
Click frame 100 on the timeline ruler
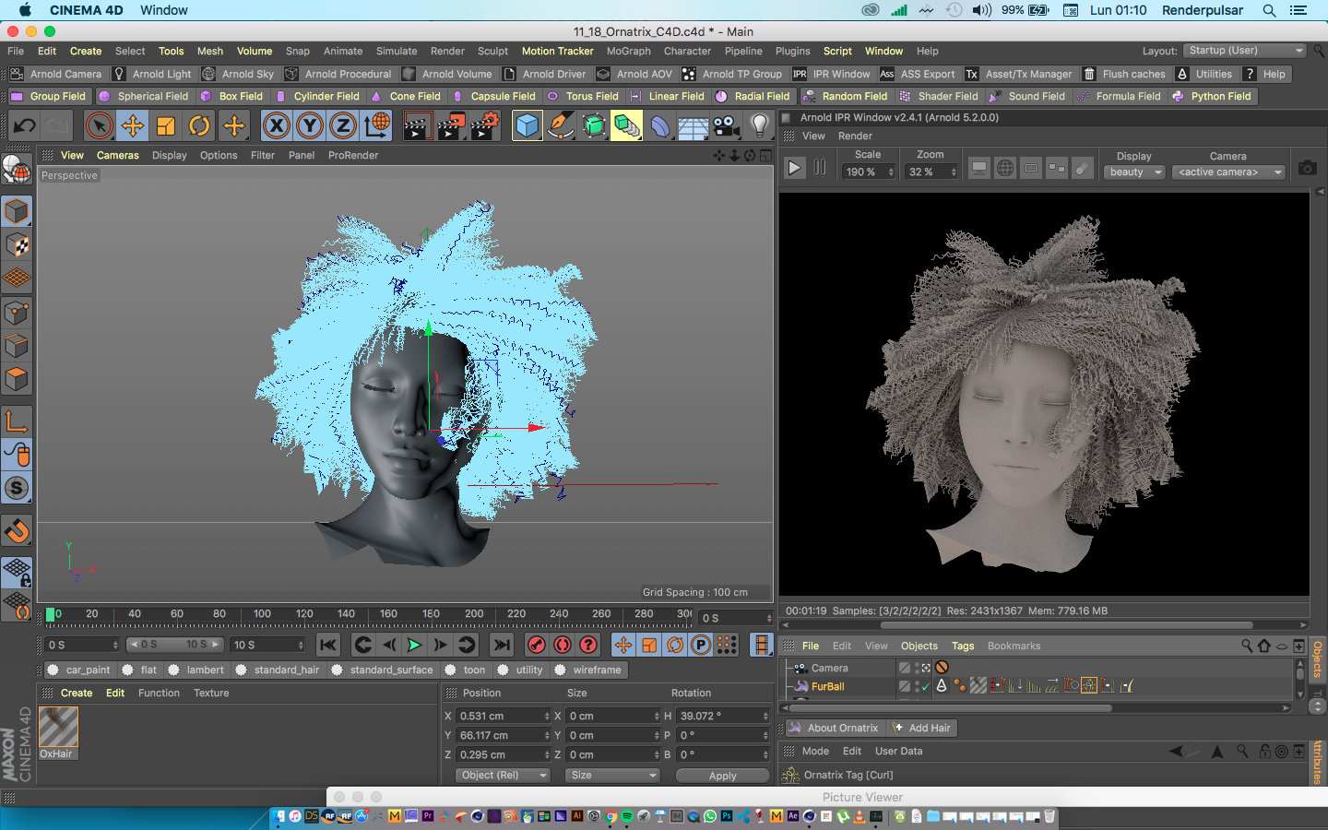262,614
